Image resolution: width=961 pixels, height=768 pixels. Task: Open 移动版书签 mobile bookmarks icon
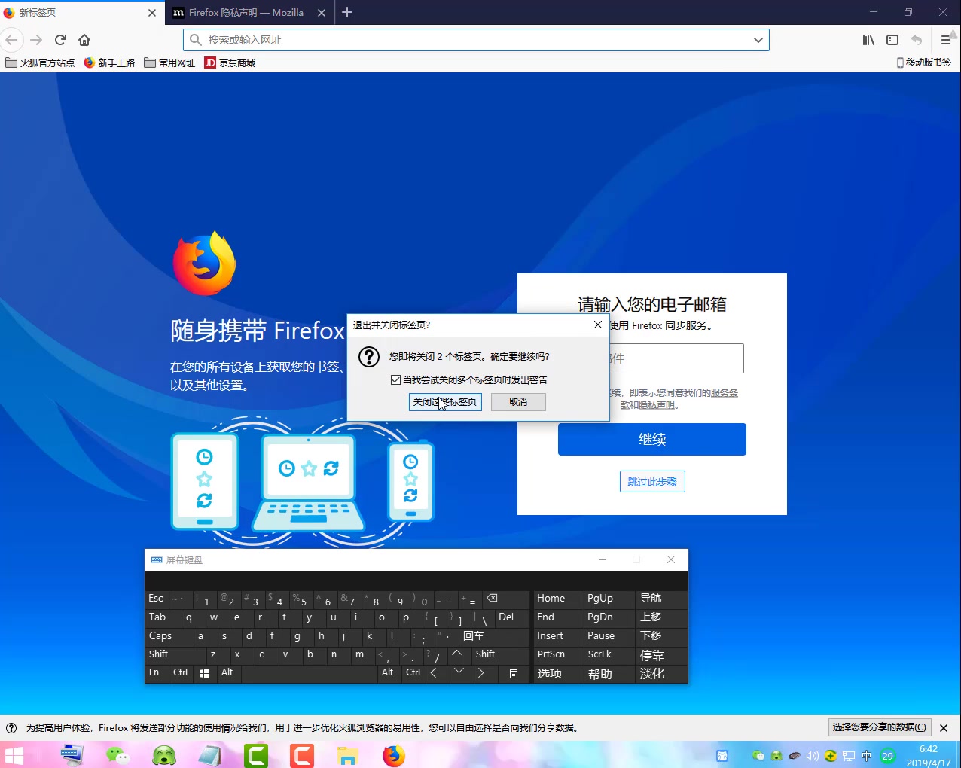tap(924, 62)
